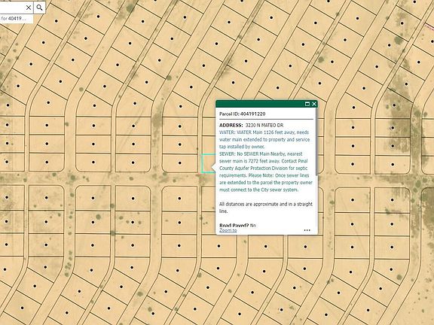Click inside the parcel search field
The image size is (434, 325).
coord(13,8)
